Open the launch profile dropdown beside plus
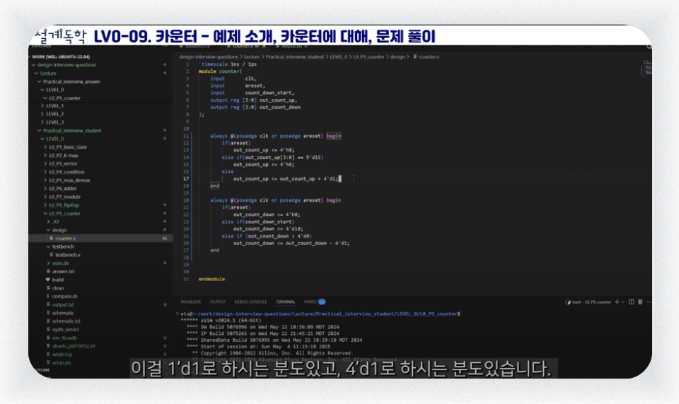 click(623, 302)
